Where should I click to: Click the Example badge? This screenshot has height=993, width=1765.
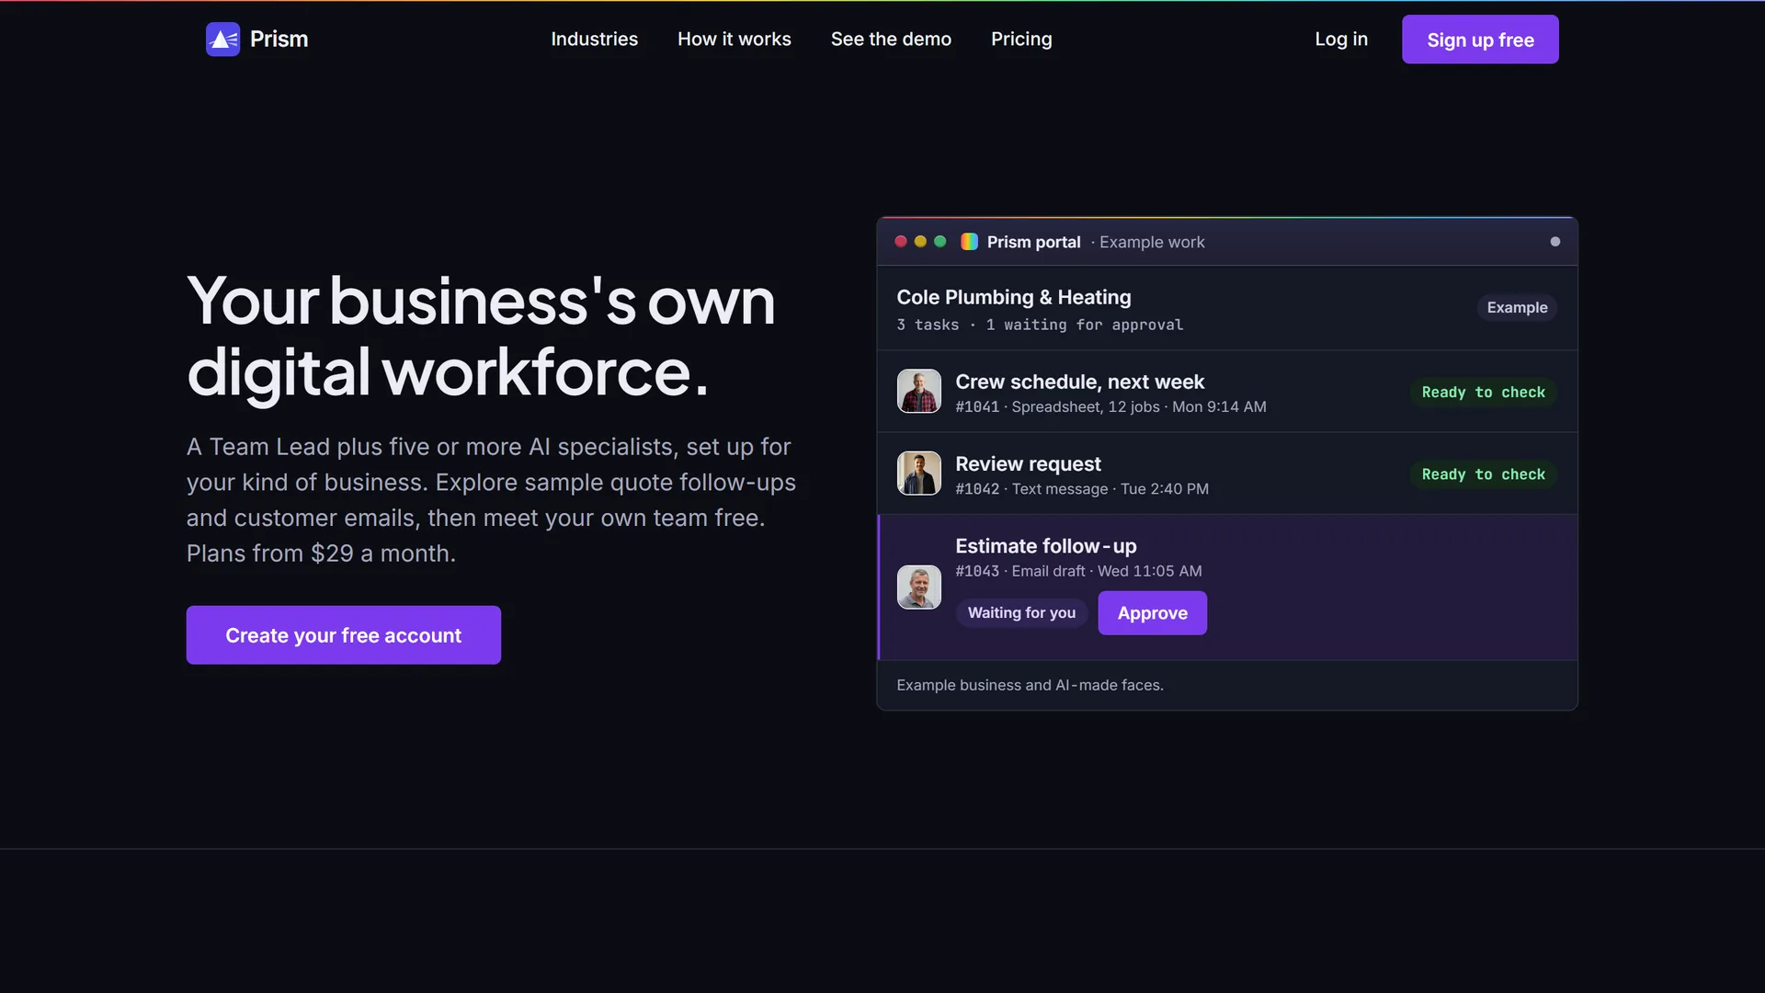pos(1517,308)
